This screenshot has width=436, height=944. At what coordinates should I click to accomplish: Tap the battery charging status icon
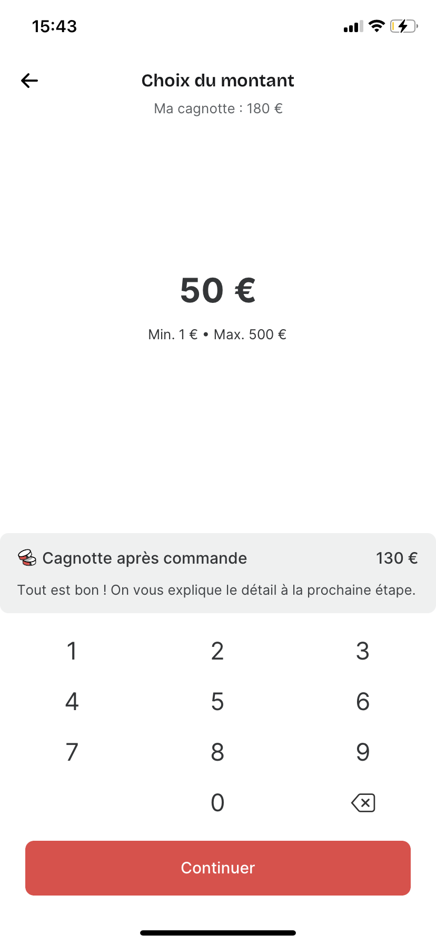pos(404,26)
